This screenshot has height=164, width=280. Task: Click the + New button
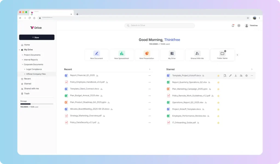[37, 37]
